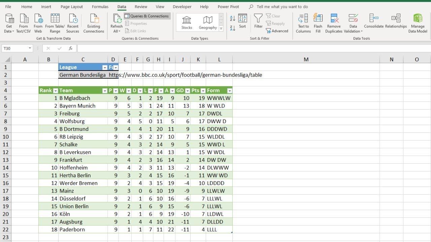Switch to the Insert tab

click(46, 7)
